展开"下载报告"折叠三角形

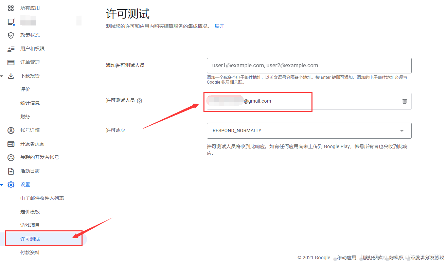click(x=2, y=76)
